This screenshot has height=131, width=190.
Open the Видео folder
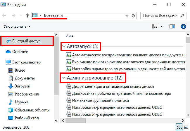click(17, 70)
